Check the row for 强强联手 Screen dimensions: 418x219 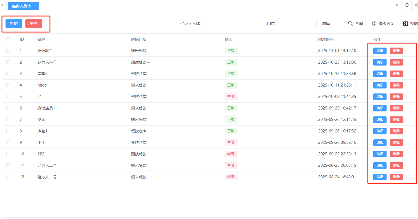8,51
